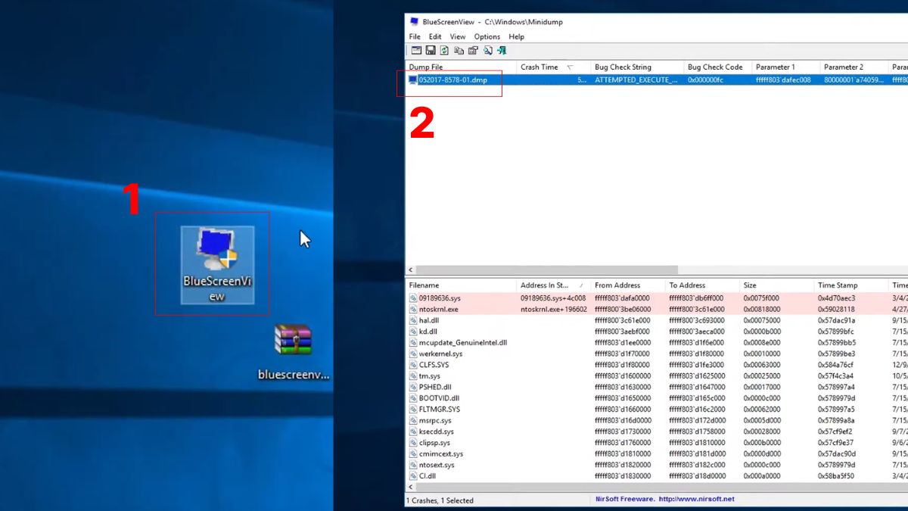Screen dimensions: 908x511
Task: Click ntoskrnl.exe+196602 stack address cell
Action: 553,310
